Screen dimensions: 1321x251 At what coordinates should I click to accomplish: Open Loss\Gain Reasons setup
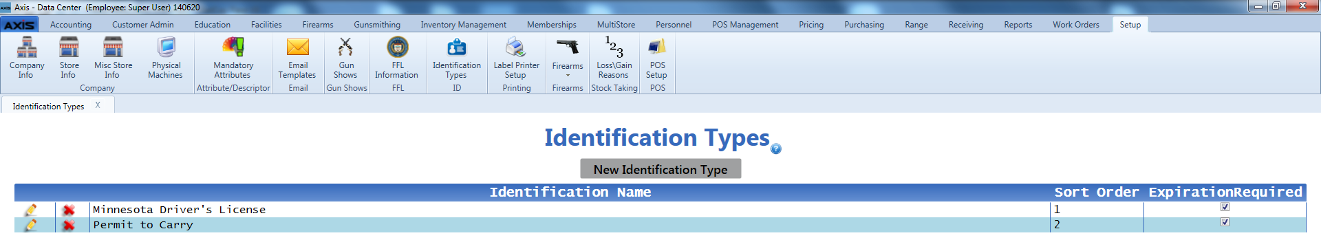tap(614, 58)
